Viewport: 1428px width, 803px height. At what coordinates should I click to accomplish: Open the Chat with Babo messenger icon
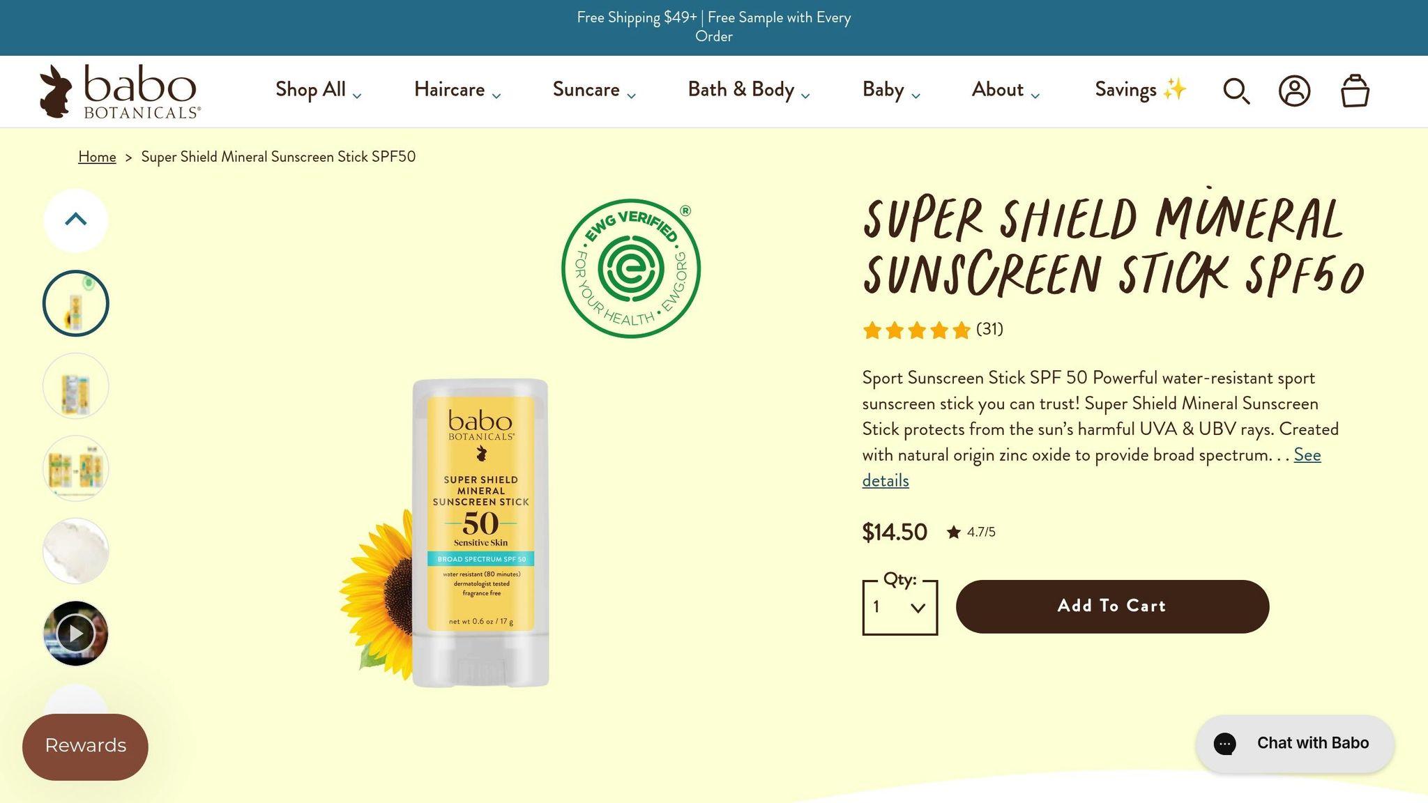pyautogui.click(x=1225, y=743)
